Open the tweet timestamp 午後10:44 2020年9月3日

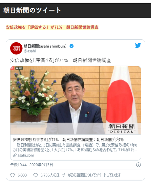pyautogui.click(x=32, y=165)
